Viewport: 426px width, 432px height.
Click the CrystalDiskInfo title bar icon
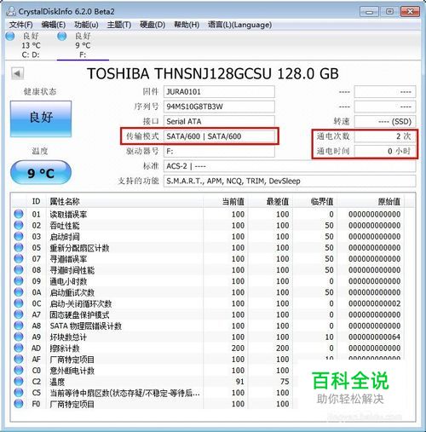[11, 11]
